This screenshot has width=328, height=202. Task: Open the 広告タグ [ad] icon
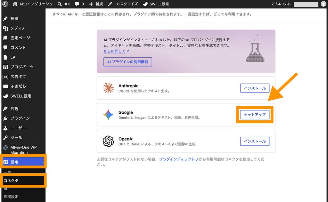pos(5,77)
